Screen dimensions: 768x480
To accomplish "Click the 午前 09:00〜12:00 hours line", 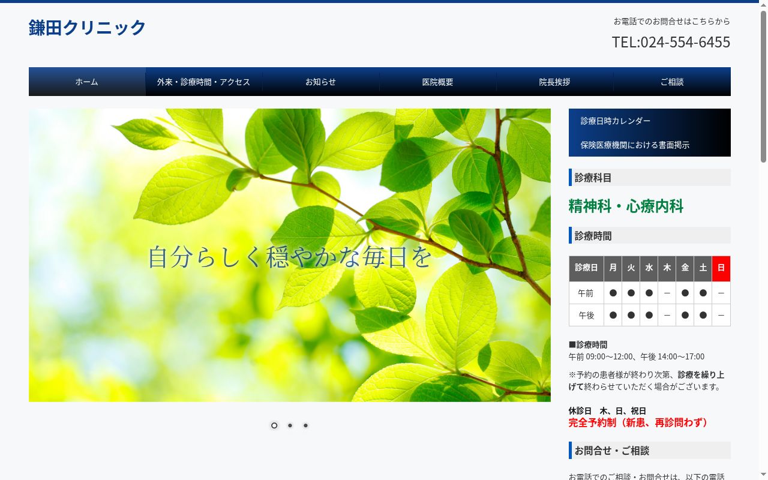I will [637, 356].
